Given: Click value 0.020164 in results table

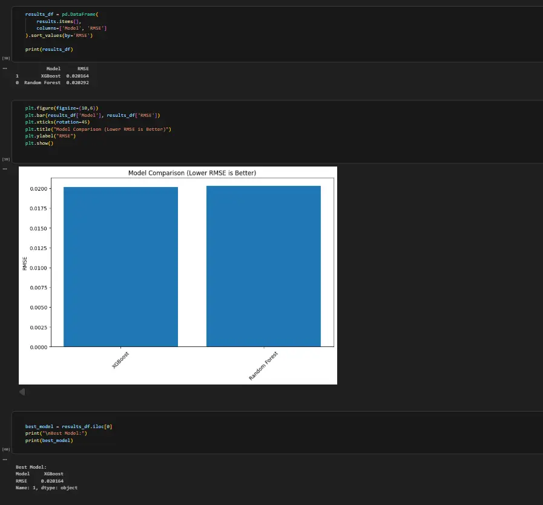Looking at the screenshot, I should [x=77, y=76].
